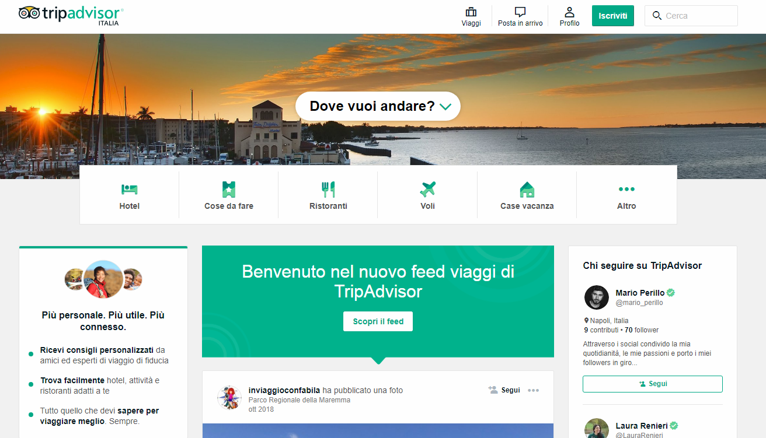
Task: Open inviaggioconfabila username link
Action: (284, 390)
